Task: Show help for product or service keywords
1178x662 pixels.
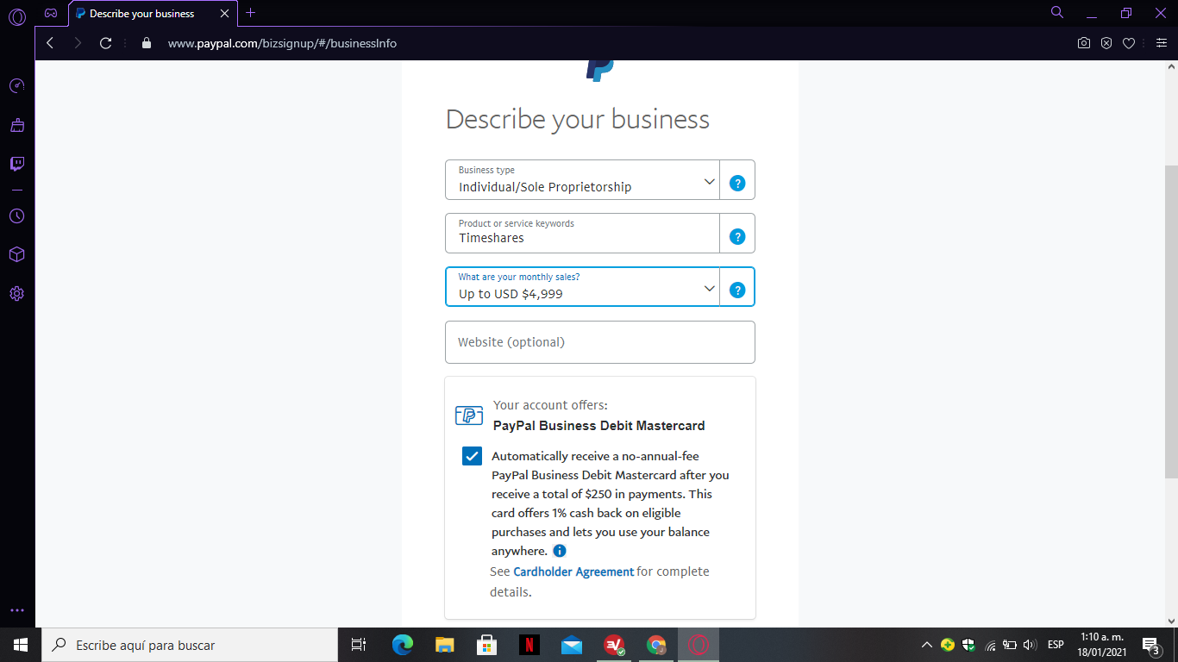Action: pos(737,236)
